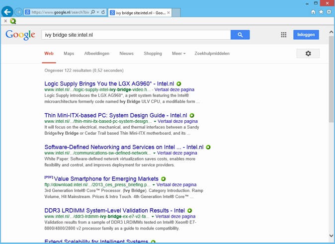Screen dimensions: 335x244
Task: Maximize the browser window
Action: coord(316,3)
